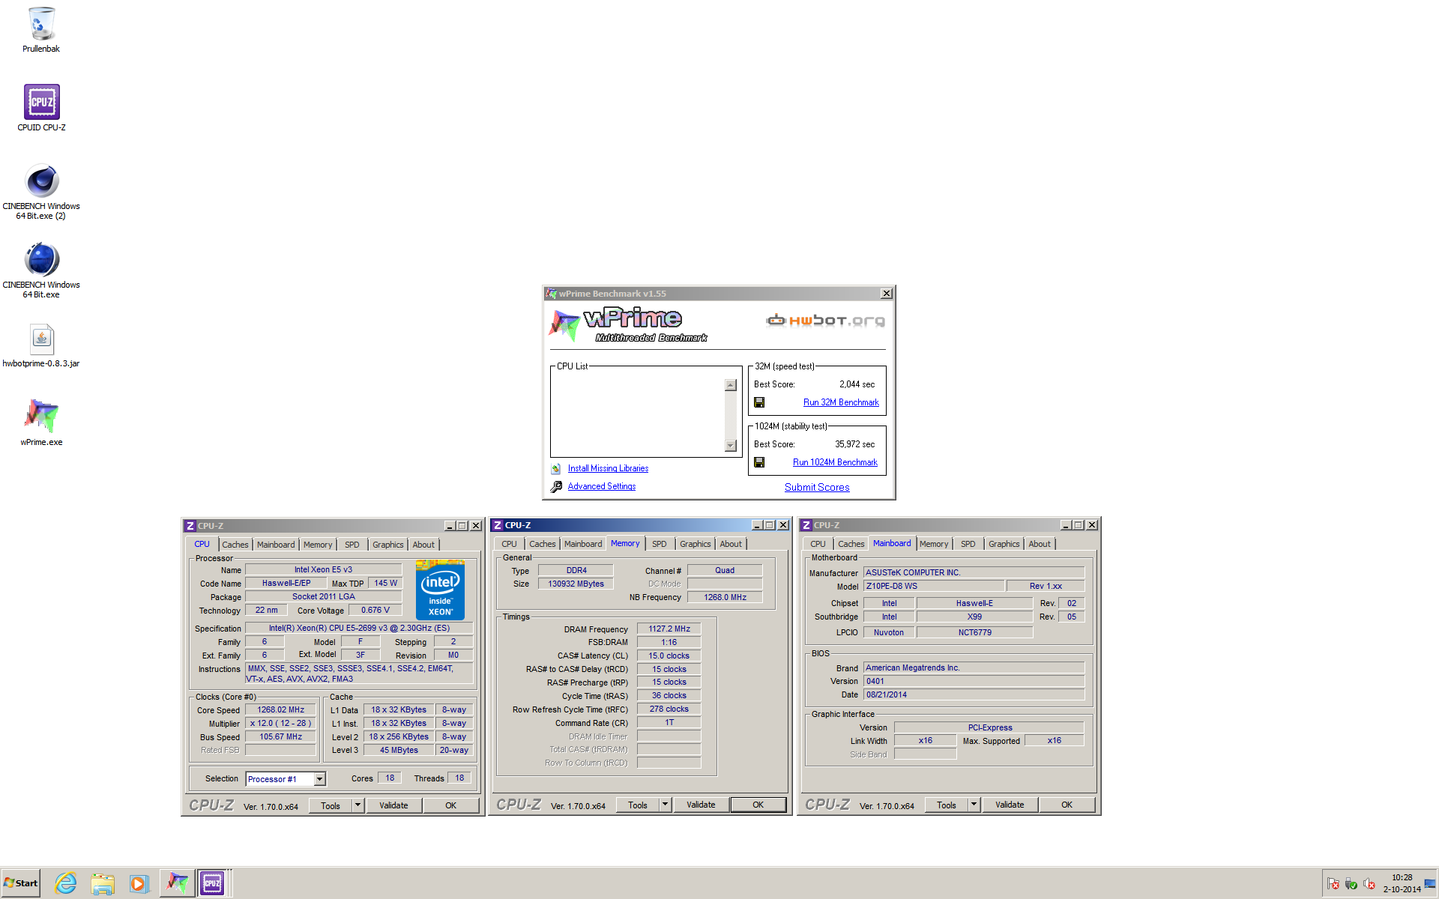Click Validate in the right CPU-Z window
The width and height of the screenshot is (1439, 899).
pos(1010,805)
